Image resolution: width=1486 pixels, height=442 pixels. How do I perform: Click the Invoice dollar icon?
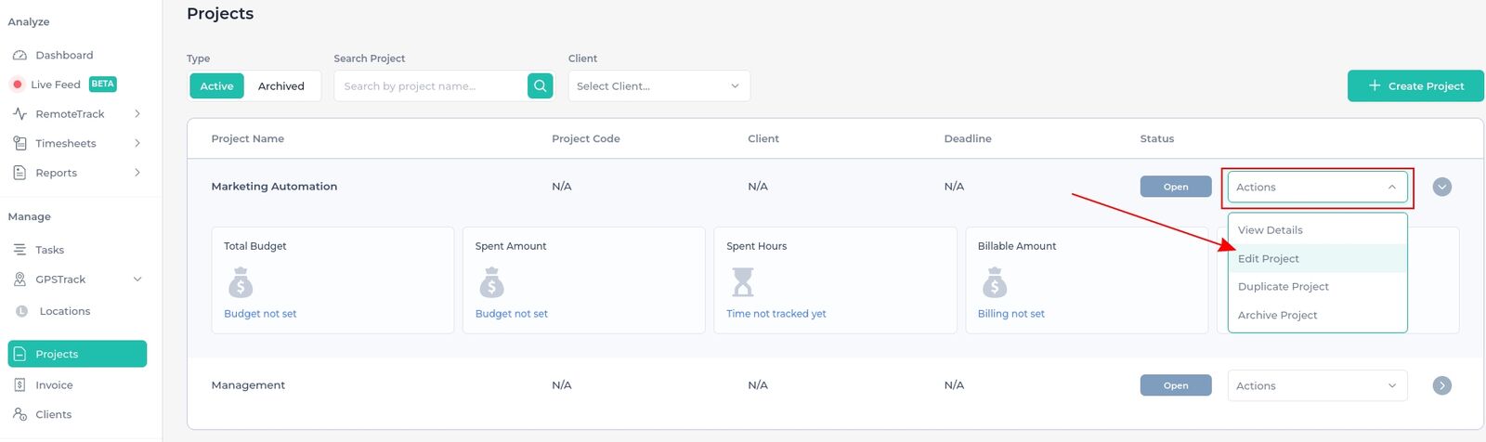coord(20,384)
